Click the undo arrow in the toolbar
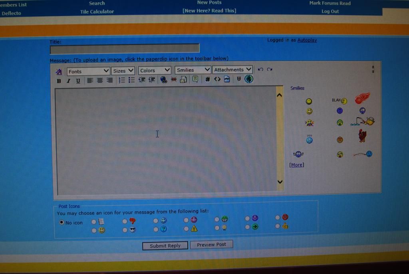The height and width of the screenshot is (274, 409). [260, 69]
